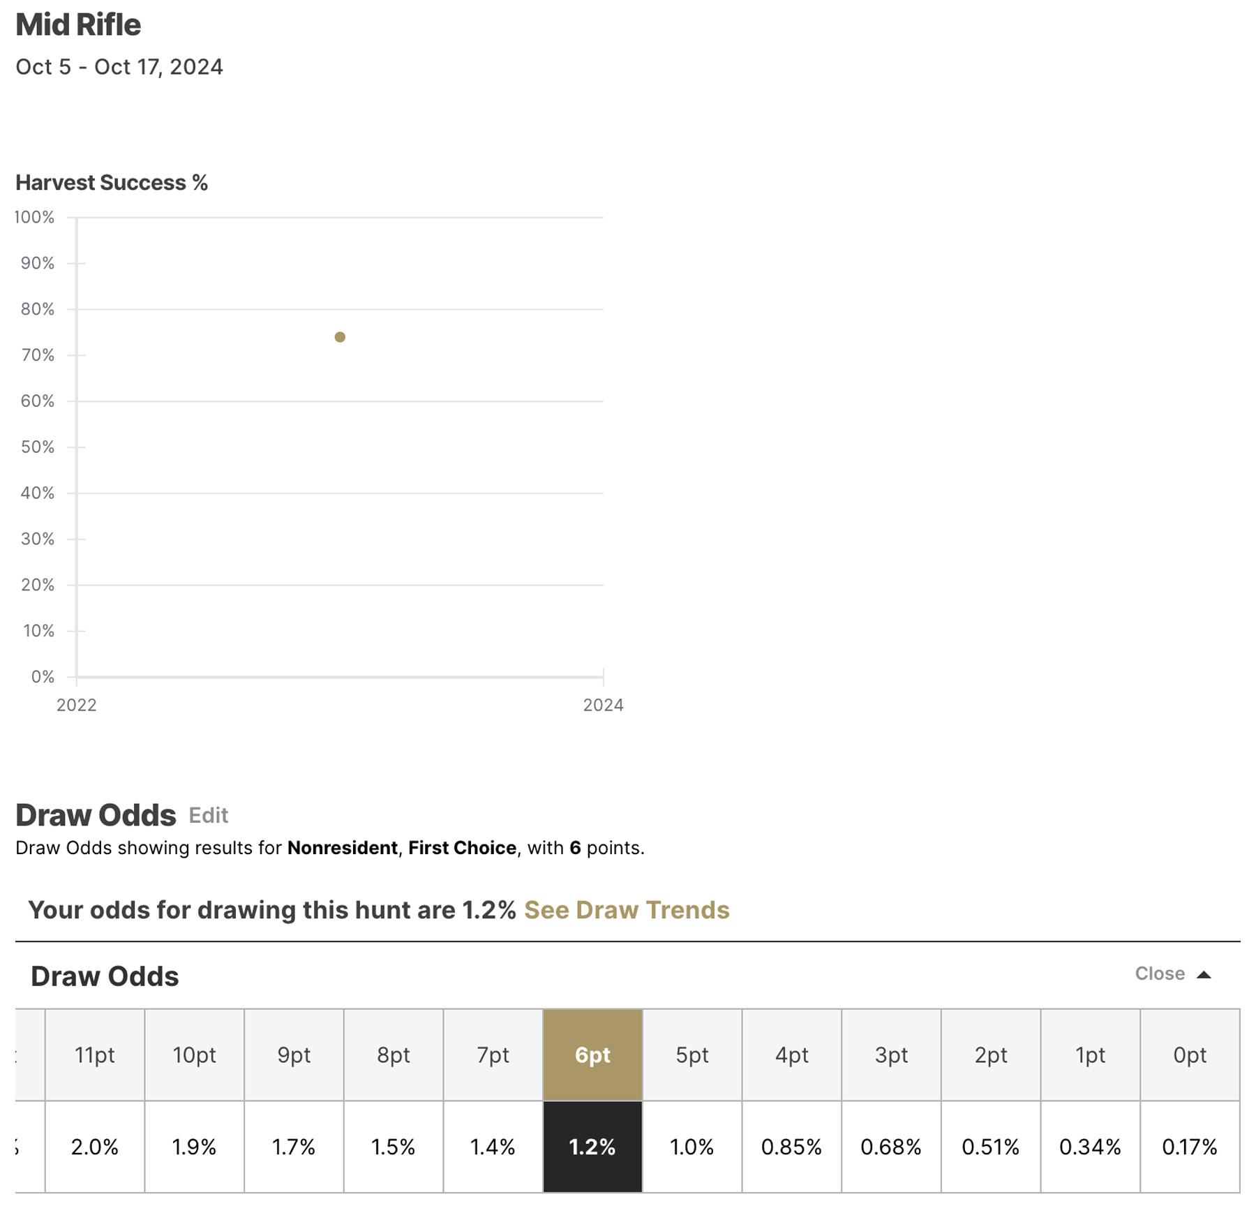Select the 7pt column header
Screen dimensions: 1256x1215
click(493, 1056)
